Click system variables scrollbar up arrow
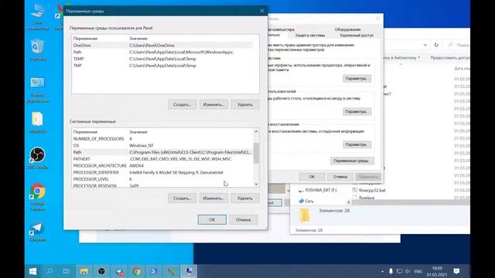Screen dimensions: 495x278 coord(256,132)
